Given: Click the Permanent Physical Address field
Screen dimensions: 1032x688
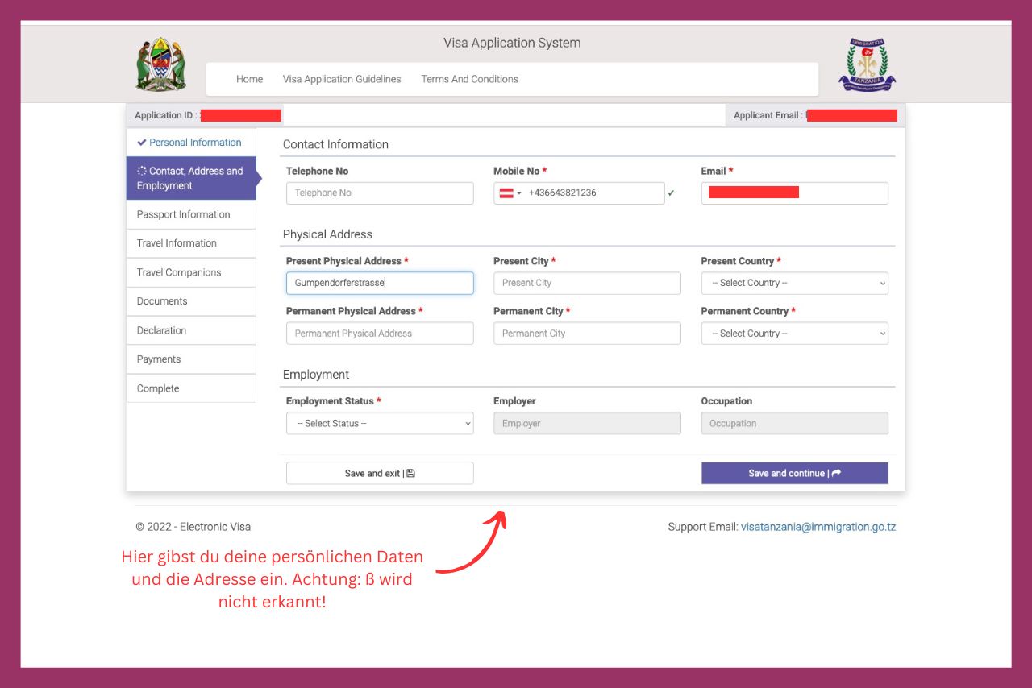Looking at the screenshot, I should [x=380, y=334].
